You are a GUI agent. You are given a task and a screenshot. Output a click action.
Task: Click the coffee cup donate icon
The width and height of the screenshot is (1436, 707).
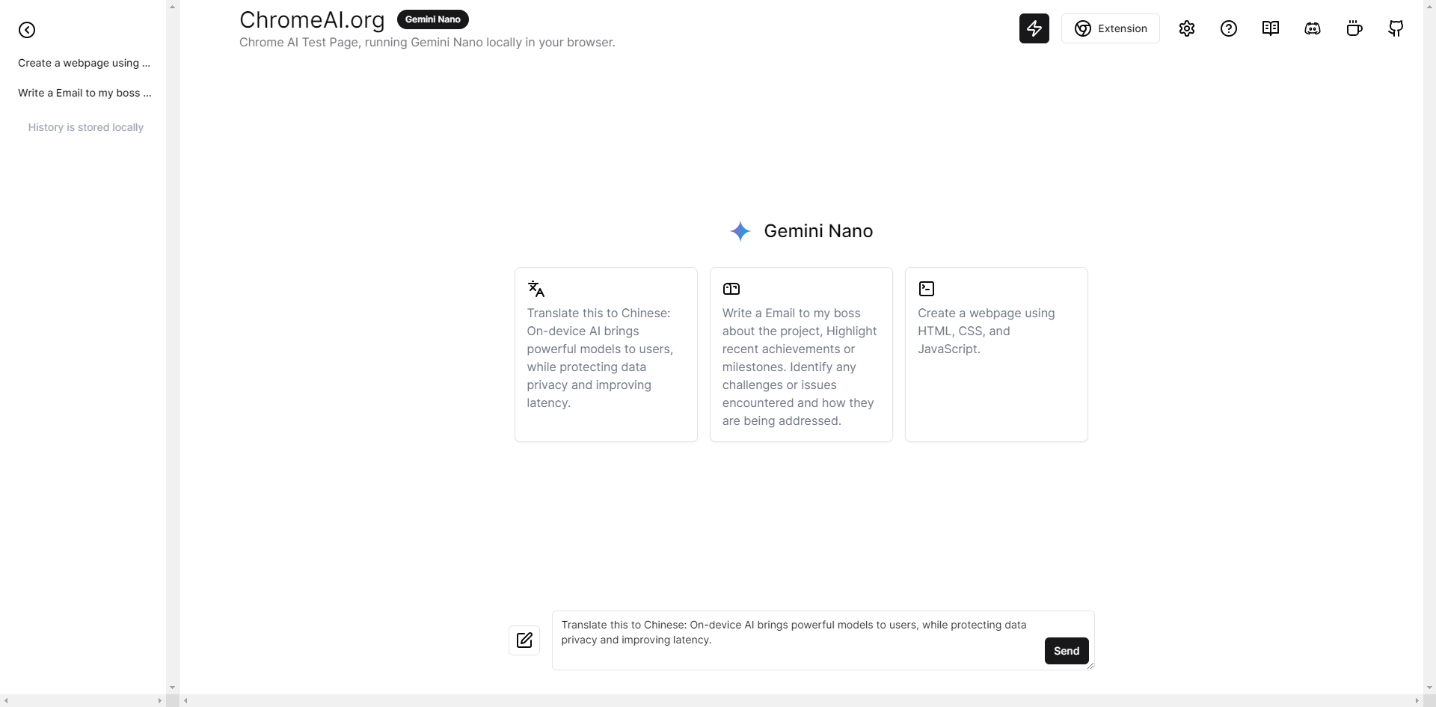(x=1354, y=28)
